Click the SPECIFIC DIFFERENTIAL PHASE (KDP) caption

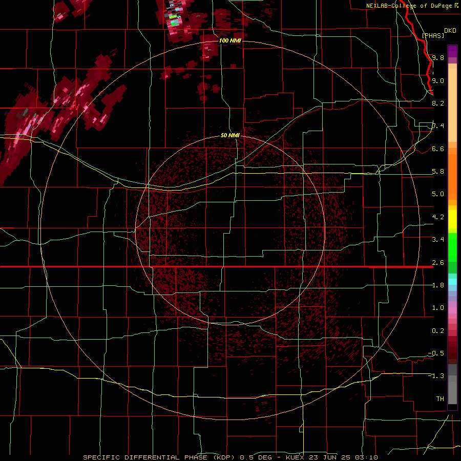click(x=159, y=457)
